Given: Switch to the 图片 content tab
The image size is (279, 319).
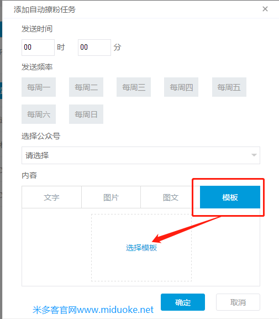Looking at the screenshot, I should (x=111, y=197).
